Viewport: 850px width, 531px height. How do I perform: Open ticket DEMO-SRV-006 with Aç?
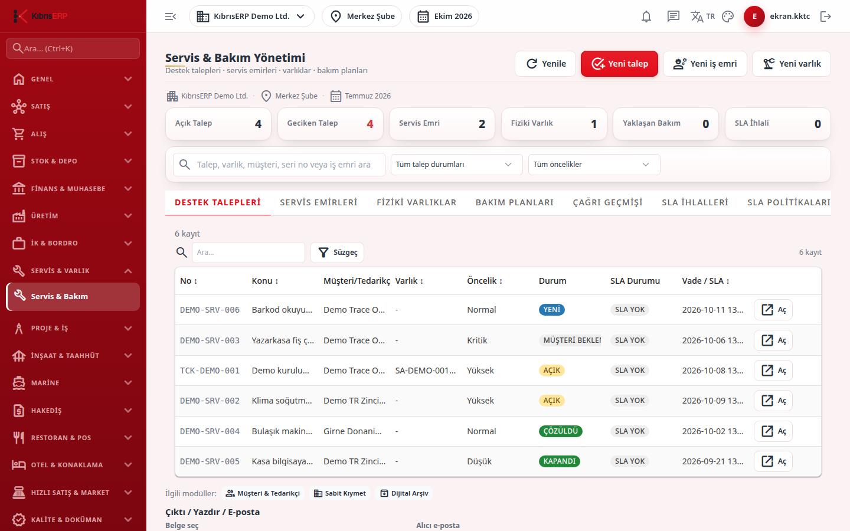pos(773,310)
